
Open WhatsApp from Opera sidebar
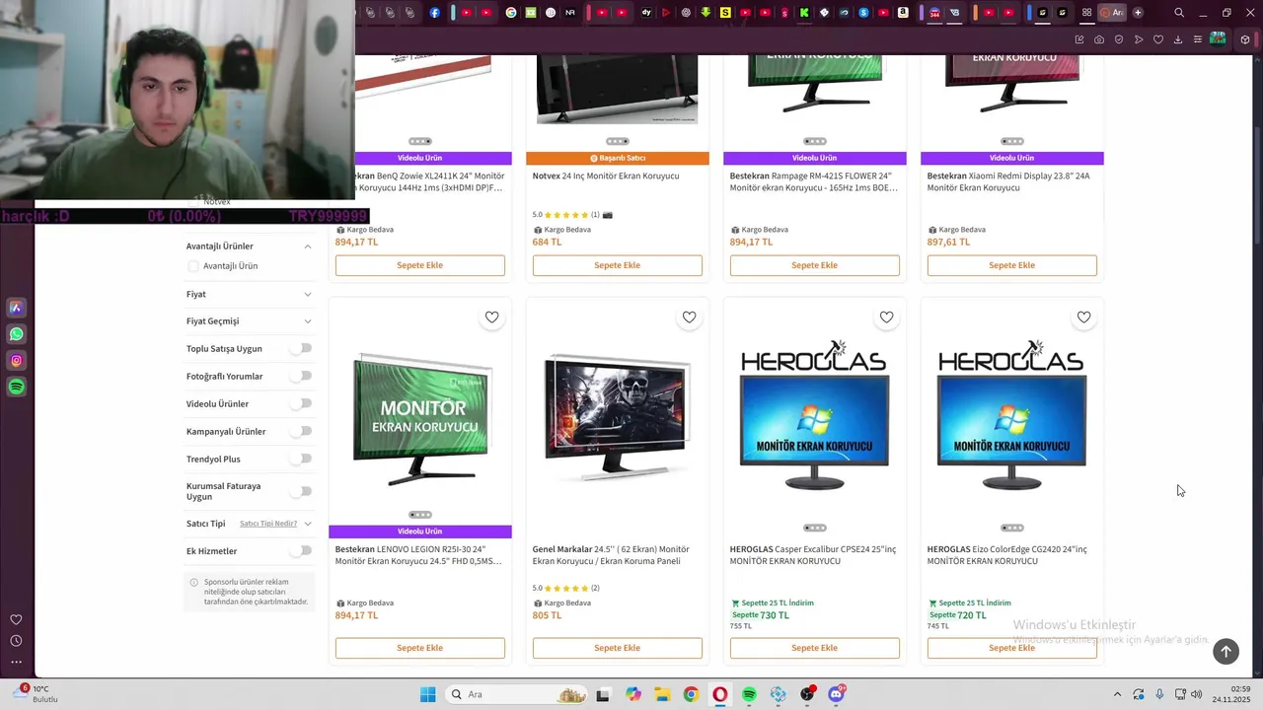pos(17,334)
